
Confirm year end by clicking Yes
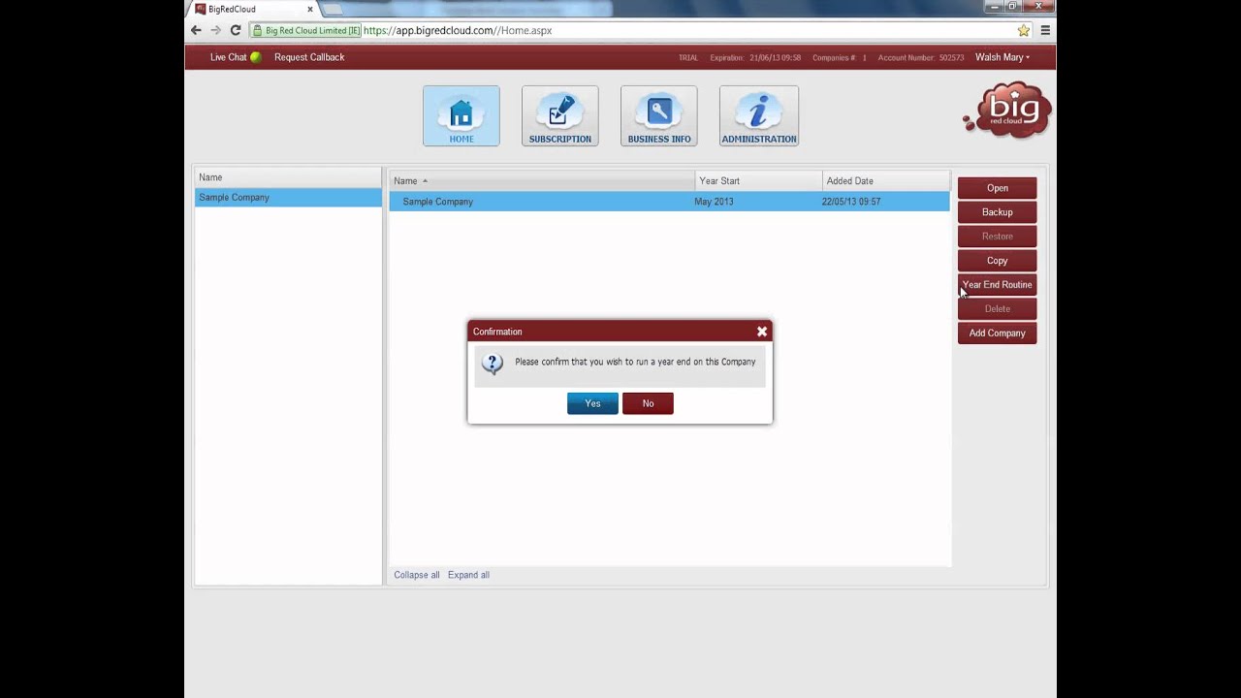[592, 403]
